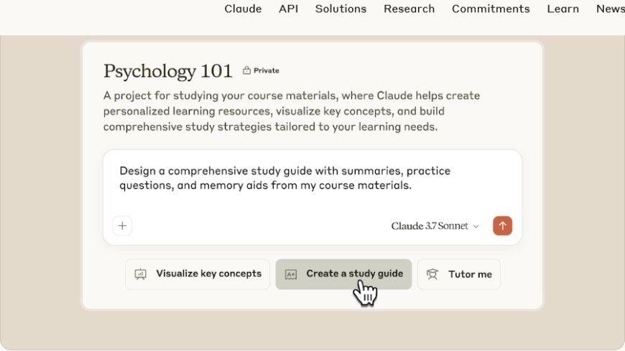625x351 pixels.
Task: Click the presentation icon beside Visualize key concepts
Action: point(140,274)
